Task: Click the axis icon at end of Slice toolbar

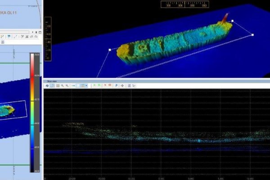Action: [x=135, y=85]
